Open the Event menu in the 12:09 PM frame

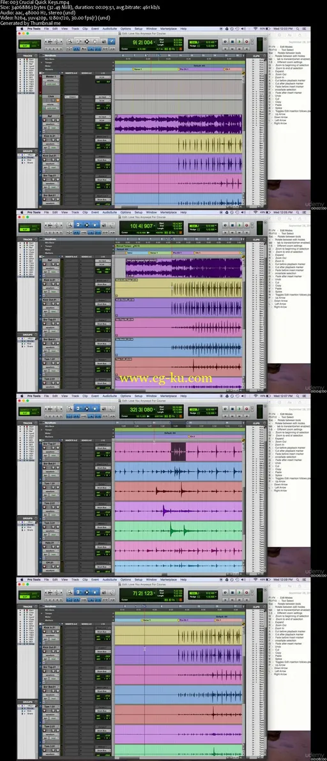coord(96,579)
